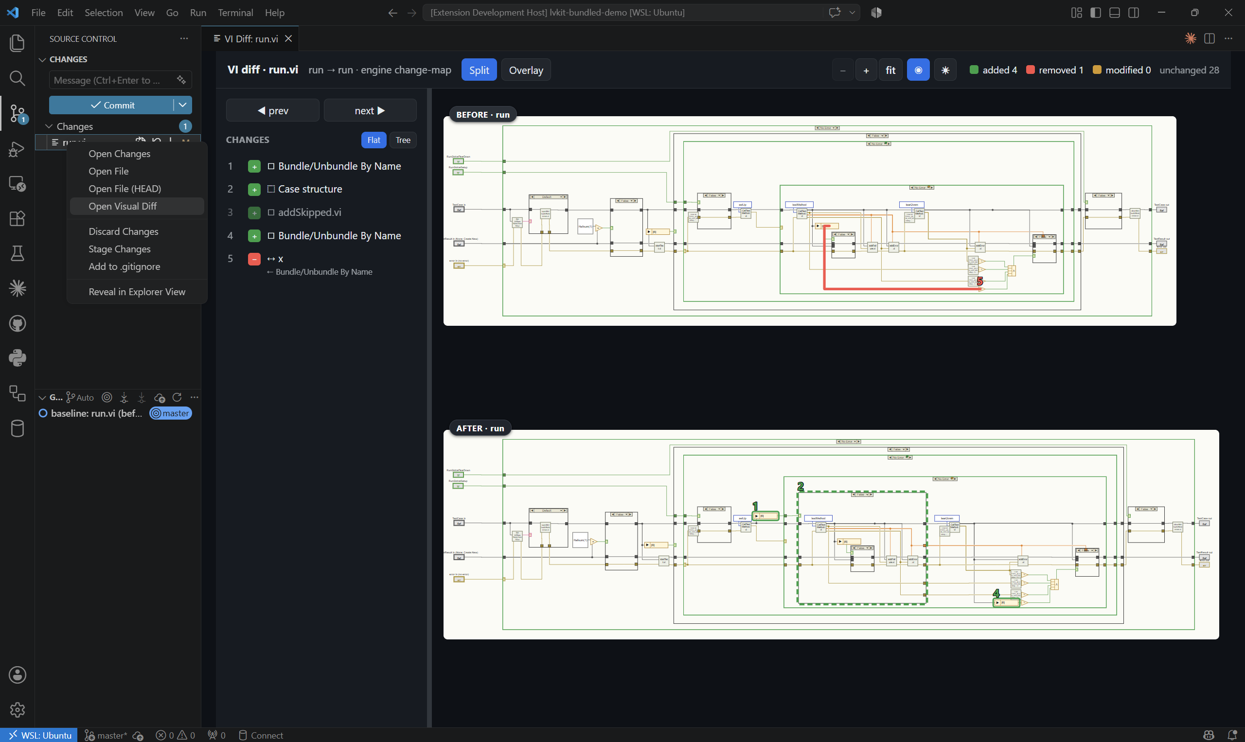Click the green added legend swatch
This screenshot has width=1245, height=742.
pyautogui.click(x=974, y=70)
